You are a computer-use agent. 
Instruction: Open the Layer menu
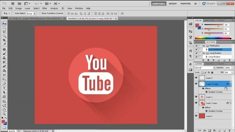pos(28,8)
